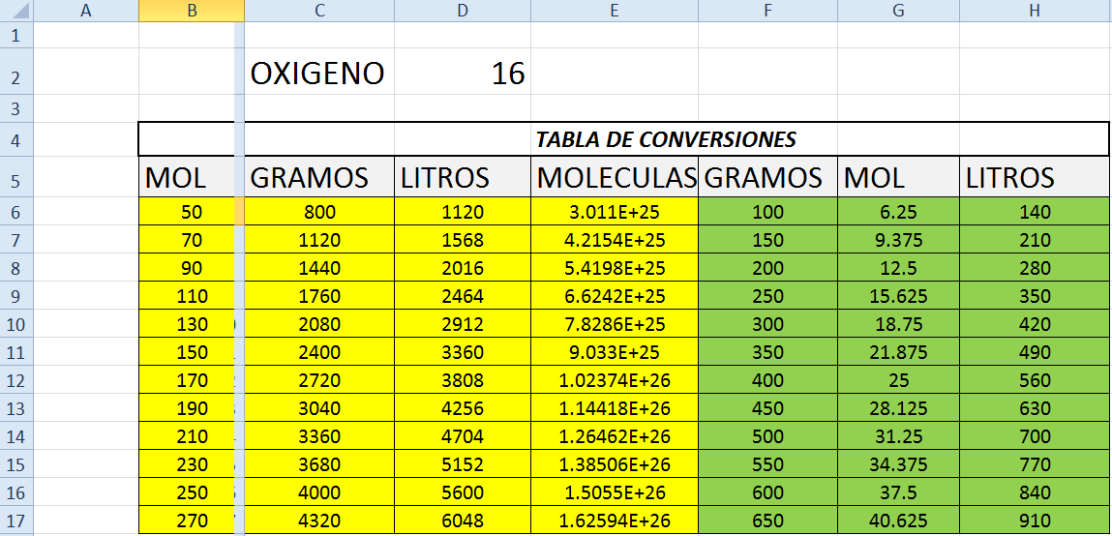This screenshot has width=1112, height=536.
Task: Select cell with value 840
Action: point(1036,492)
